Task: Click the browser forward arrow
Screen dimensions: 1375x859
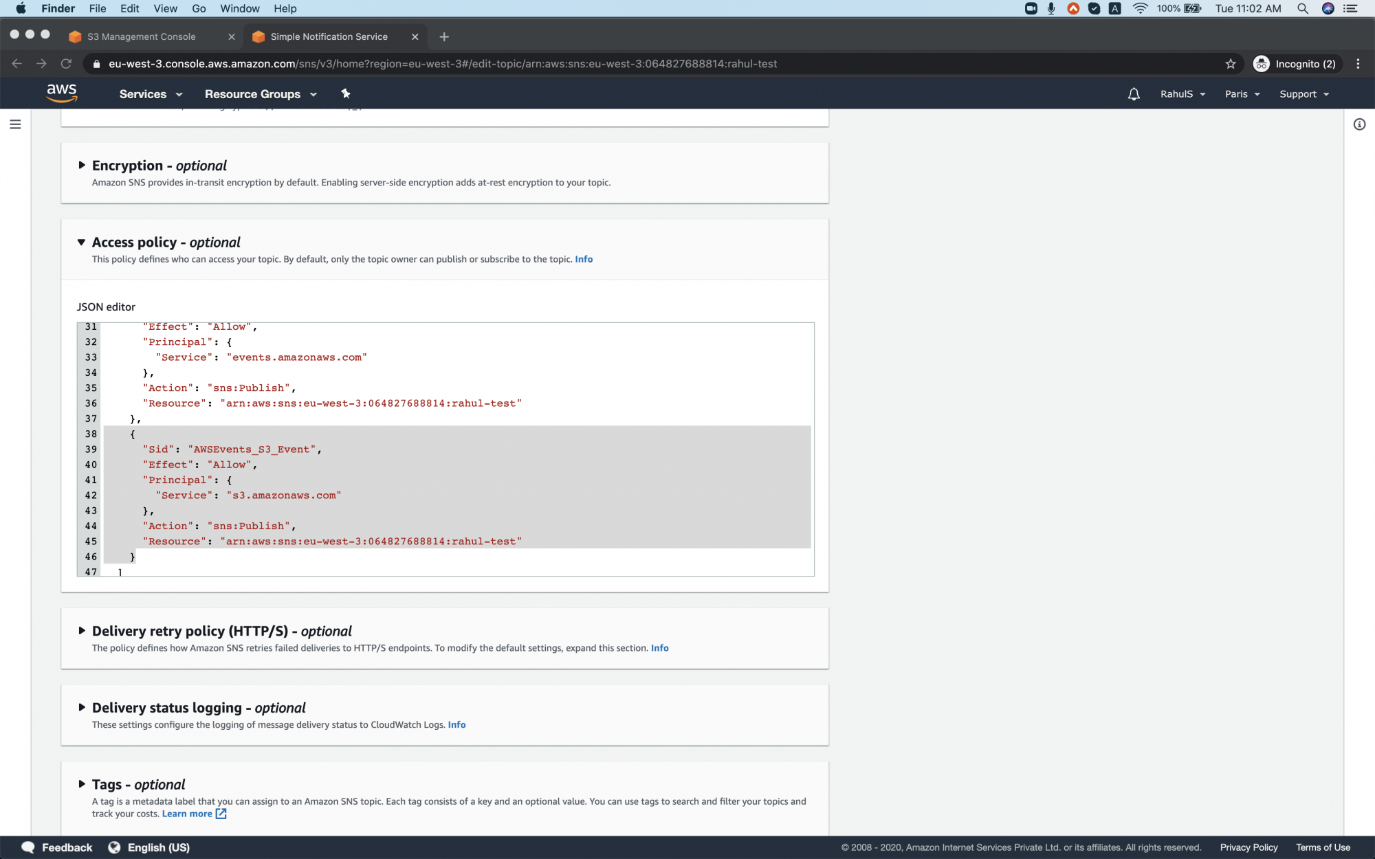Action: tap(41, 64)
